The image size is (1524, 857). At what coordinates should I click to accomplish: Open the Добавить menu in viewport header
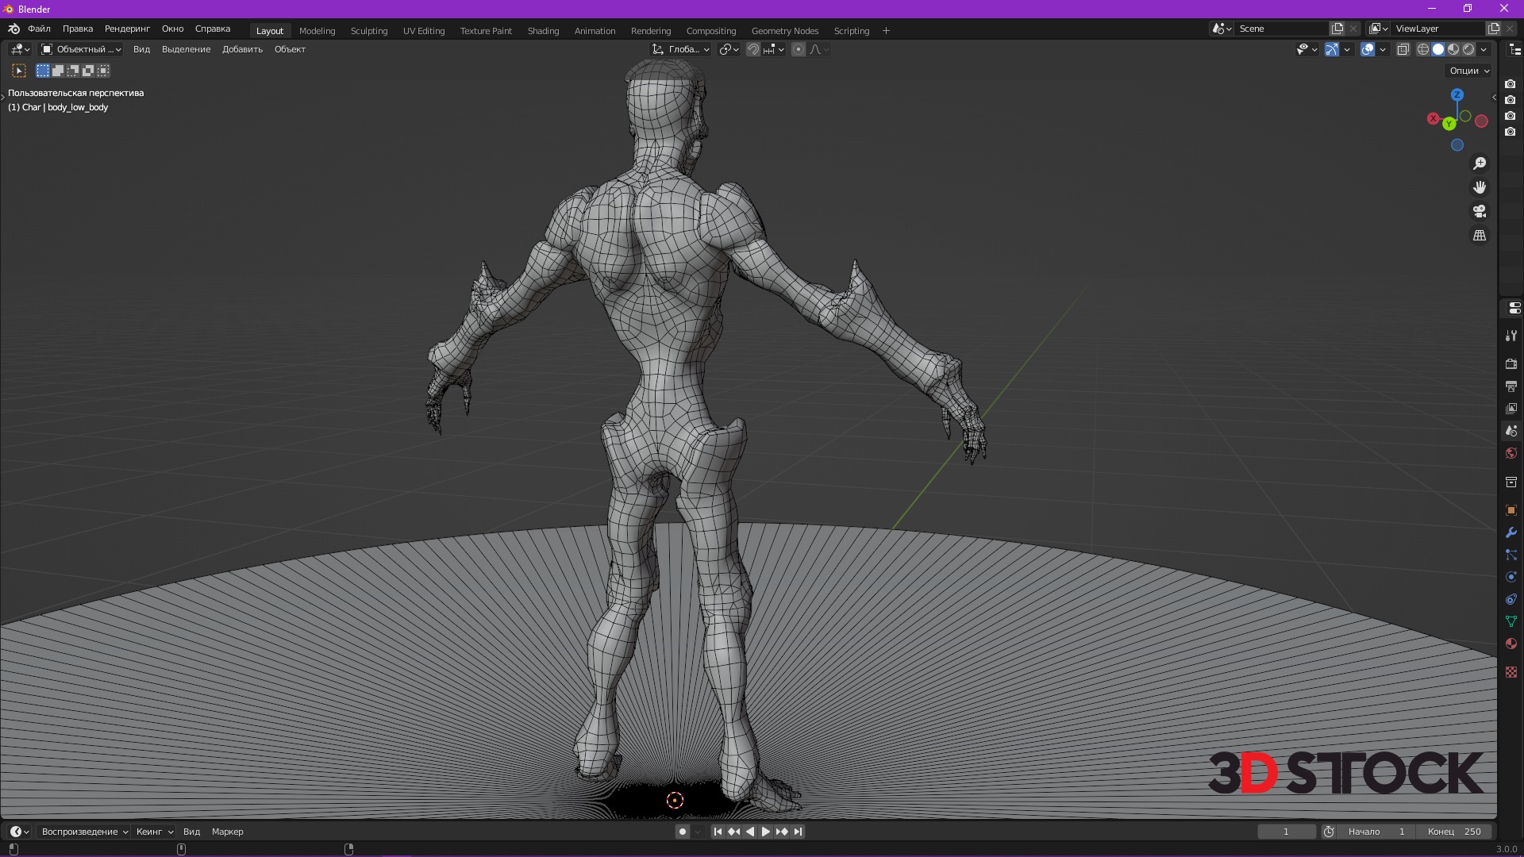[242, 49]
